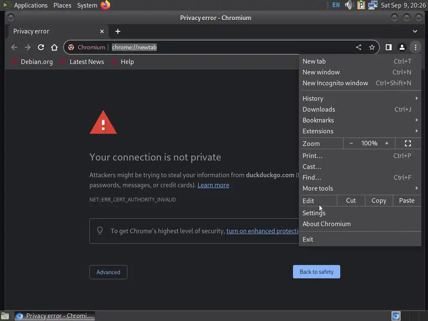
Task: Click the forward navigation arrow
Action: tap(28, 47)
